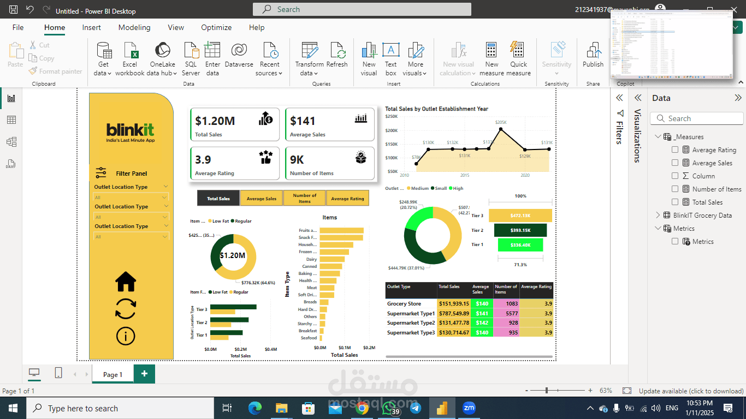This screenshot has width=746, height=419.
Task: Open More visuals gallery
Action: click(416, 59)
